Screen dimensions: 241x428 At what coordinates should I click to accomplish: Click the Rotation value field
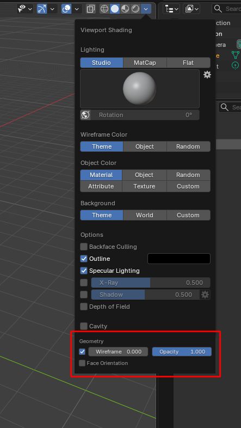coord(145,115)
